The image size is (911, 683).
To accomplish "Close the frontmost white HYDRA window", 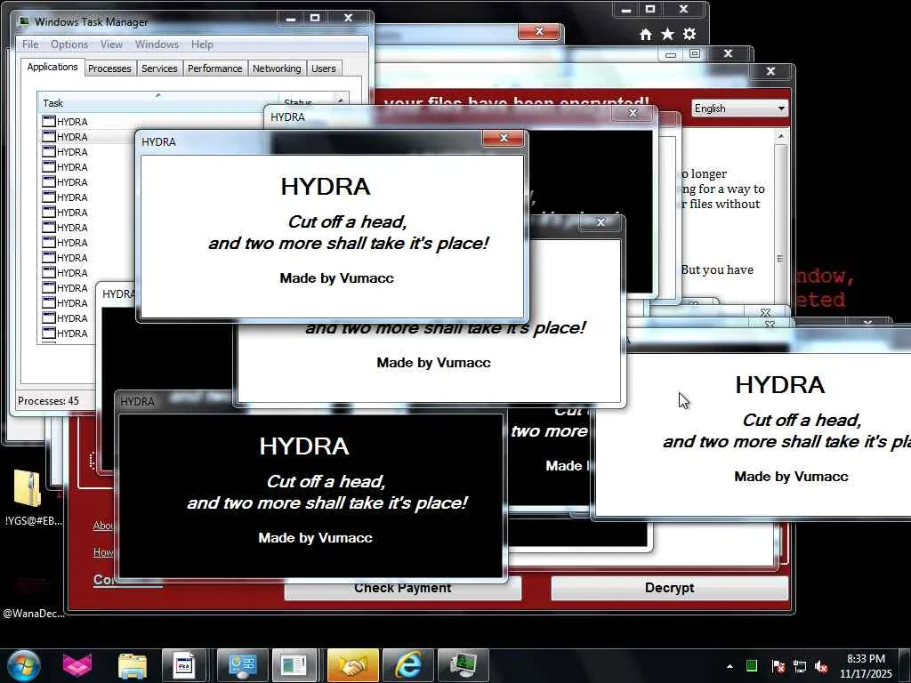I will point(504,138).
